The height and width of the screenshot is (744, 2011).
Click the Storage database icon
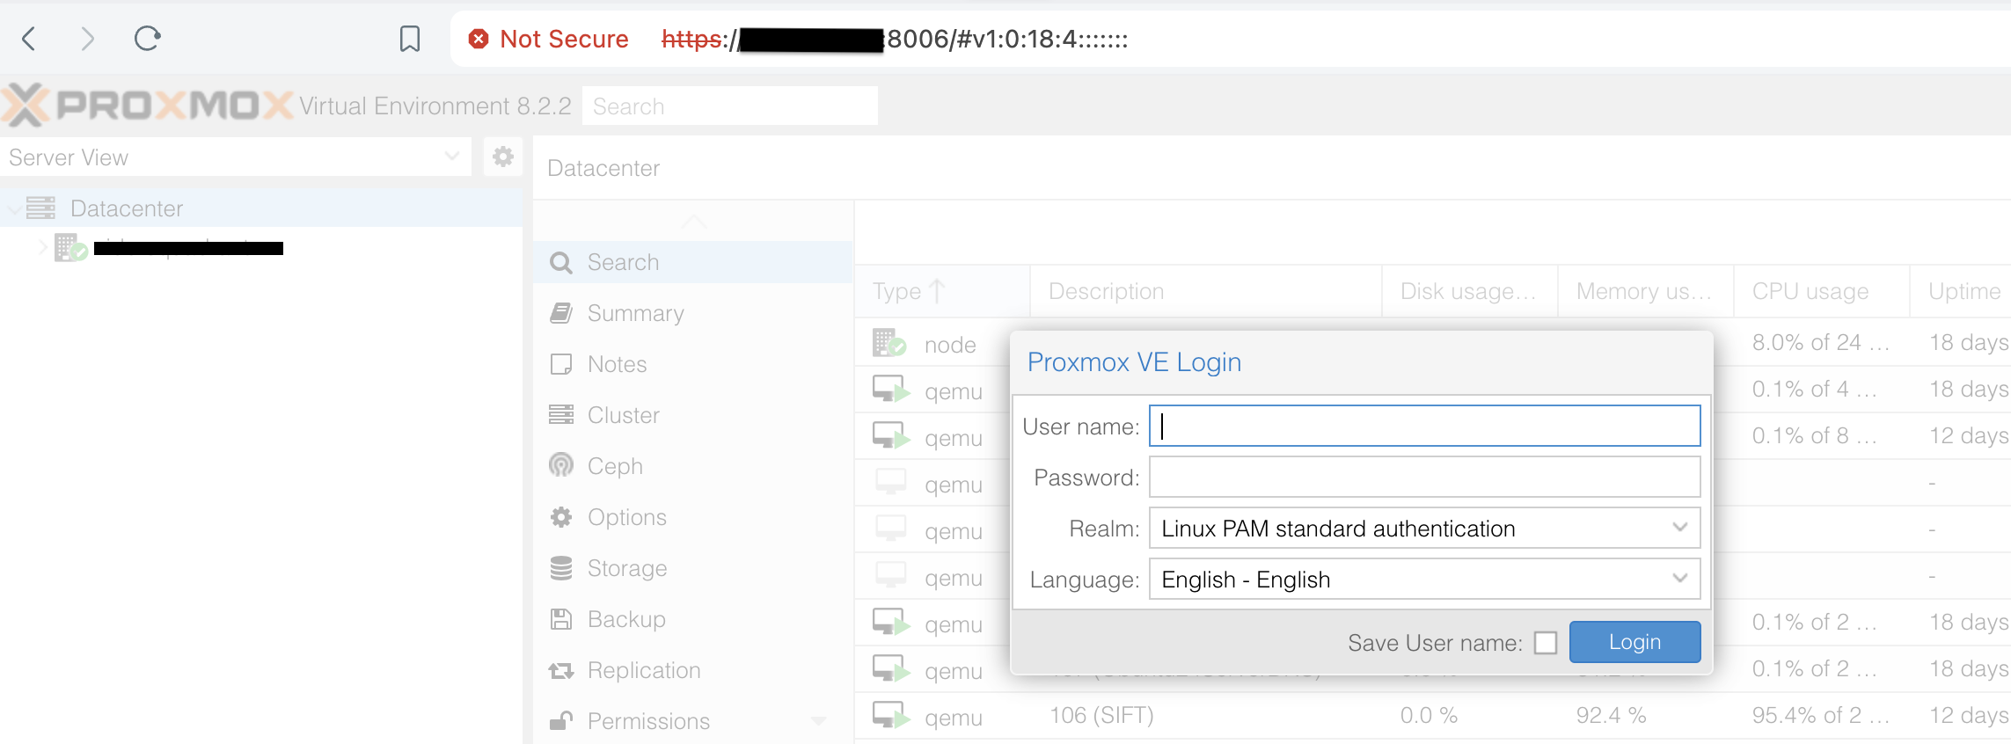point(561,568)
